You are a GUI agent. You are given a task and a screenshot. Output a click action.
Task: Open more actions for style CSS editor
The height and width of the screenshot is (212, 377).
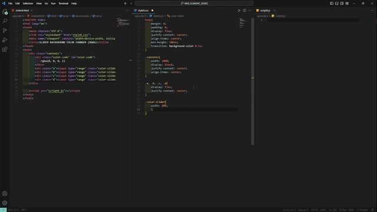click(250, 11)
